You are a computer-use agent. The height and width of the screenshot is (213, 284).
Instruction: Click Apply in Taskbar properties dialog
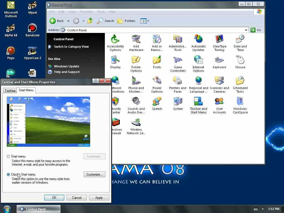(99, 197)
